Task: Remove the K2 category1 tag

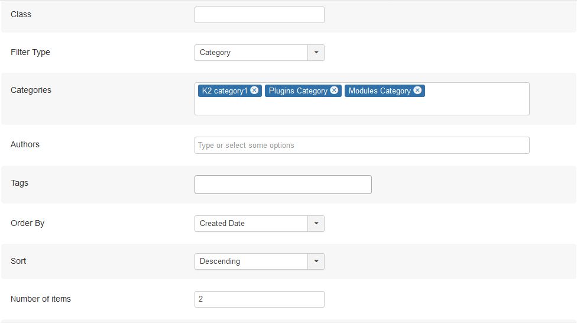Action: [254, 91]
